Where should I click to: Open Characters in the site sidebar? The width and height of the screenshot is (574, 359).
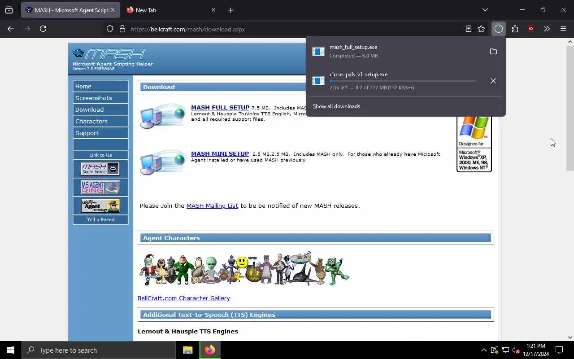(x=100, y=121)
